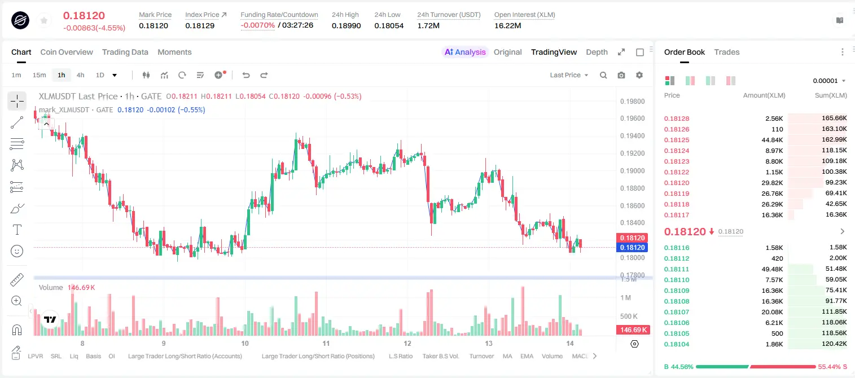Show only sell orders in order book
Viewport: 855px width, 378px height.
(731, 81)
